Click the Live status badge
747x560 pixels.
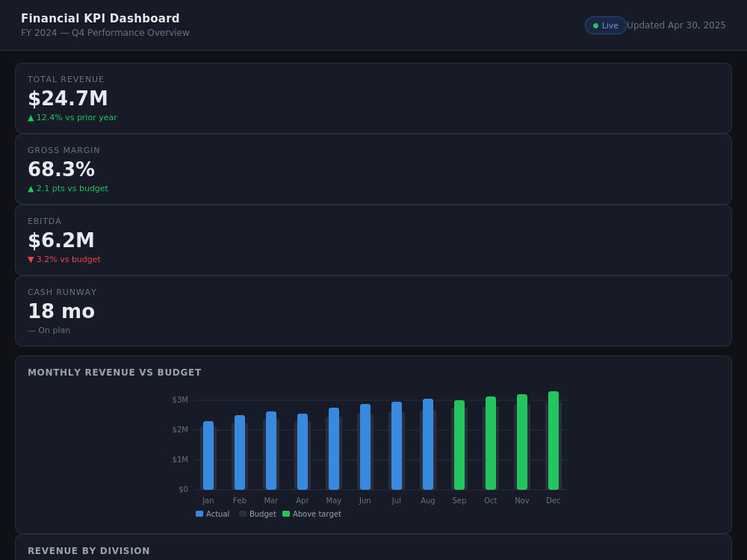[x=605, y=25]
